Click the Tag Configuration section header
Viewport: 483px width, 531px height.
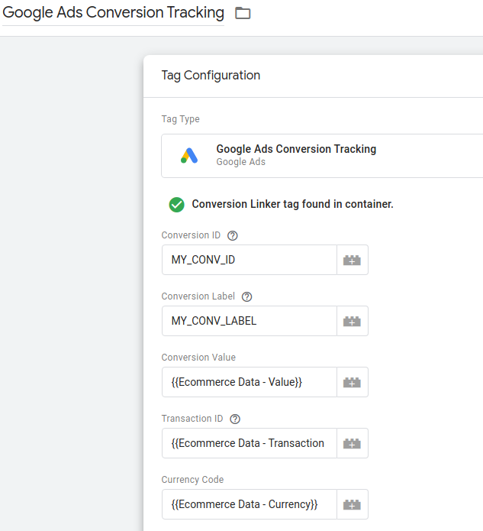211,76
